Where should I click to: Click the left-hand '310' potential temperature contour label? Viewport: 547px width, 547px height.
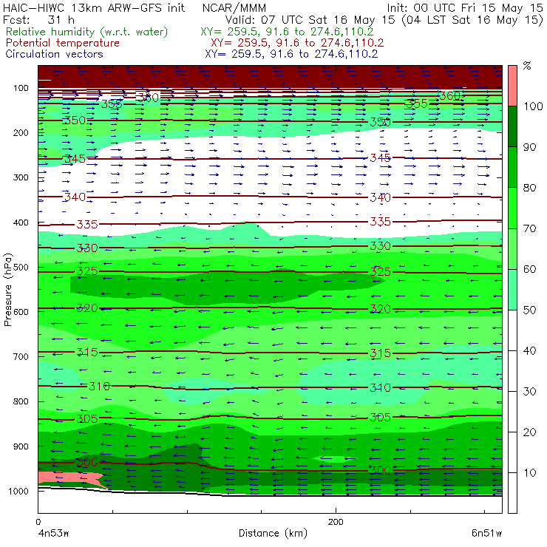100,386
